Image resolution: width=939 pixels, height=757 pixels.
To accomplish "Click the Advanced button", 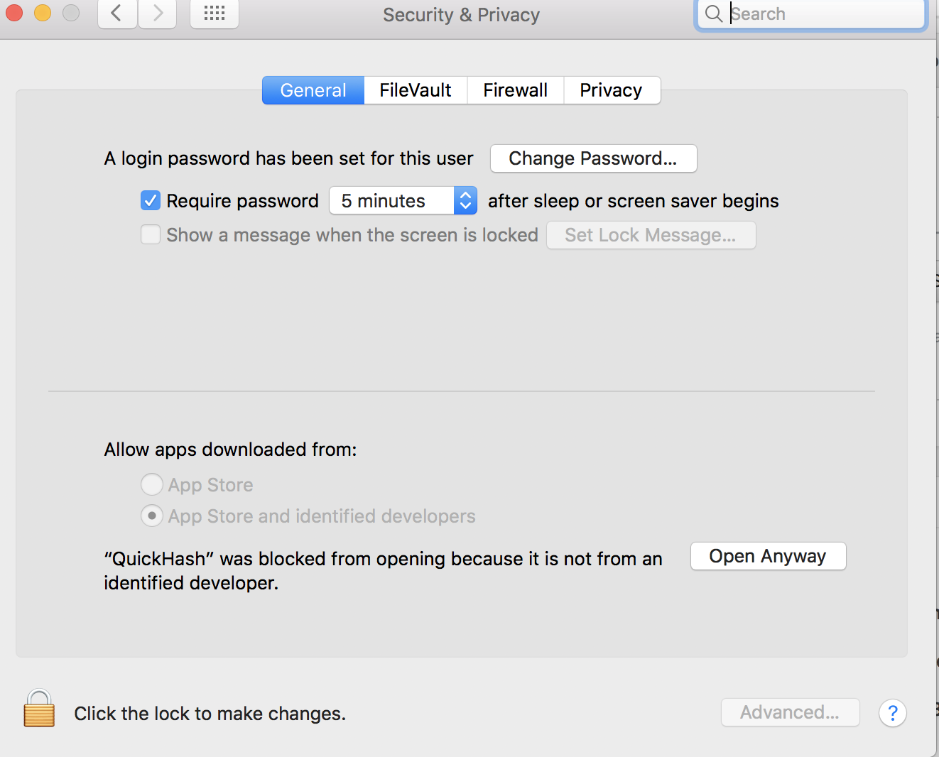I will coord(790,712).
